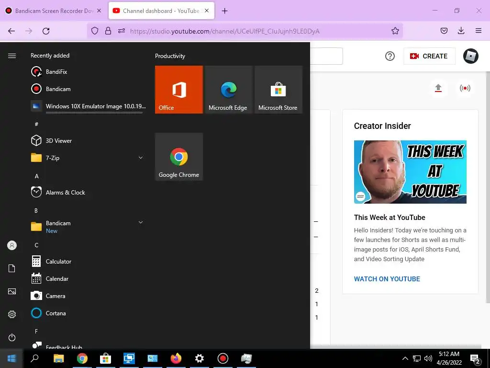
Task: Open File Explorer from taskbar
Action: pyautogui.click(x=58, y=358)
